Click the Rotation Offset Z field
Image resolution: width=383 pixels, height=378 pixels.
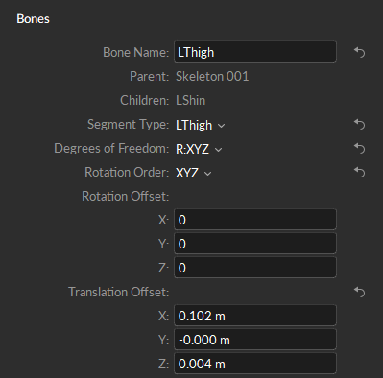pos(255,268)
